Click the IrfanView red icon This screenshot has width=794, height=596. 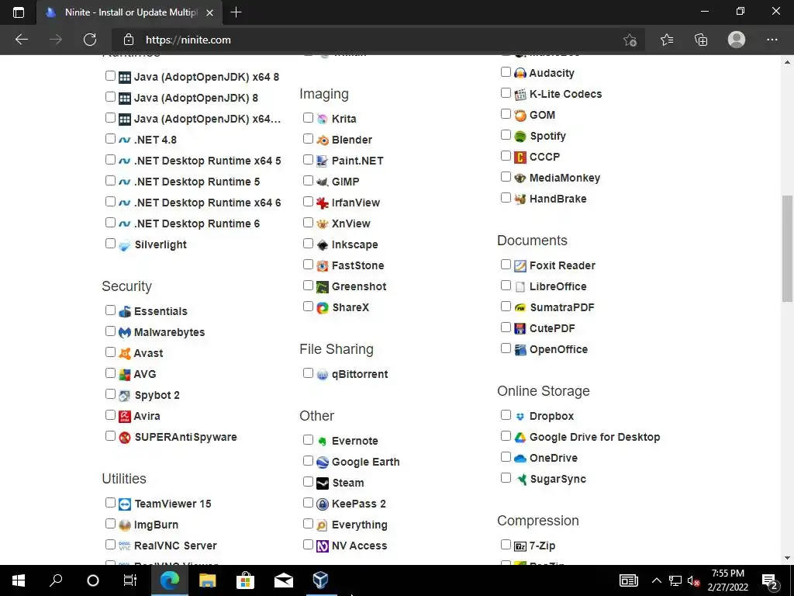tap(323, 203)
